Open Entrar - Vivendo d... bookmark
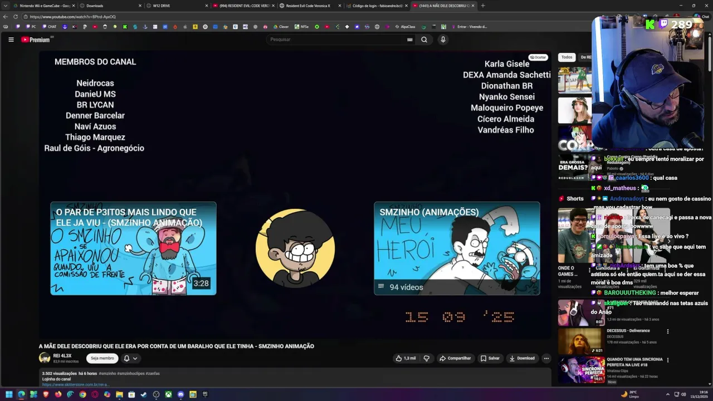Screen dimensions: 713x401 pyautogui.click(x=468, y=27)
